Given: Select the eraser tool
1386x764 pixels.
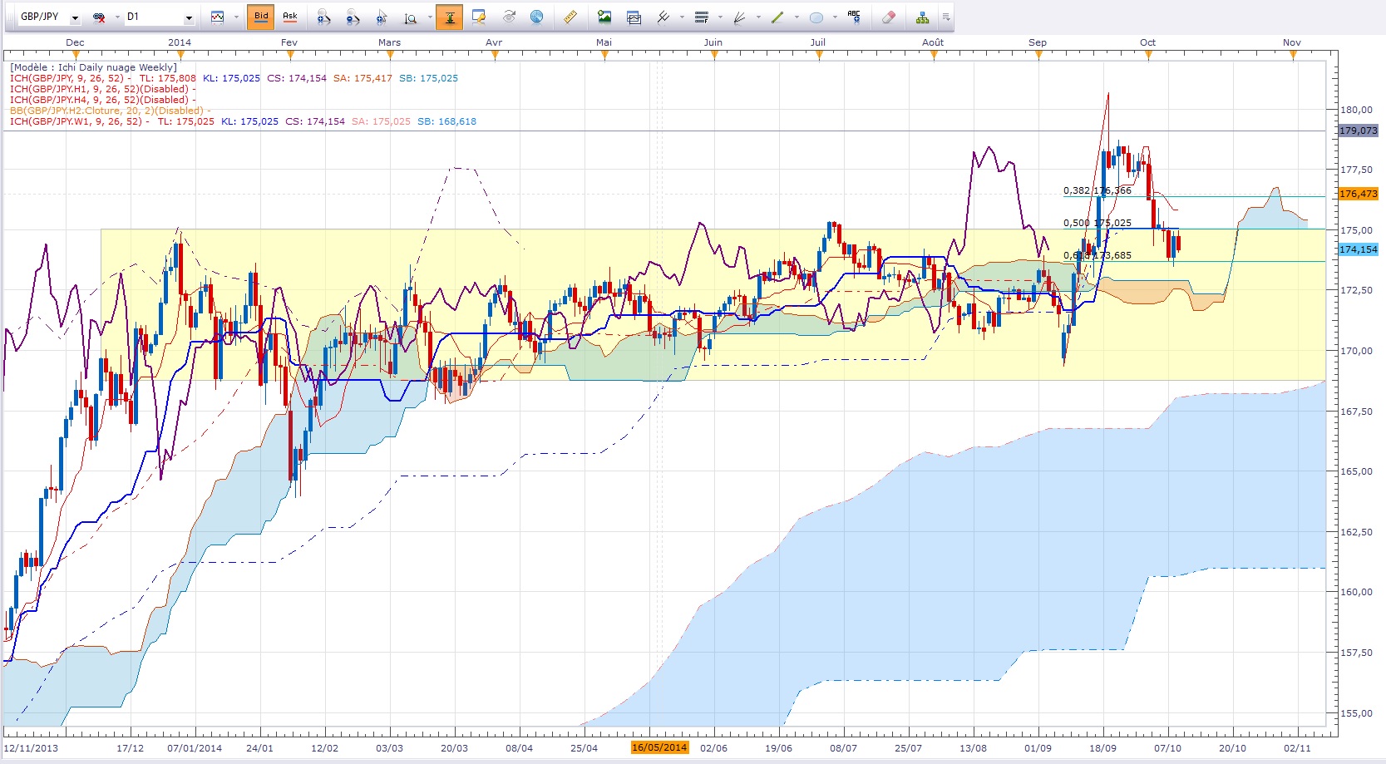Looking at the screenshot, I should click(x=889, y=17).
